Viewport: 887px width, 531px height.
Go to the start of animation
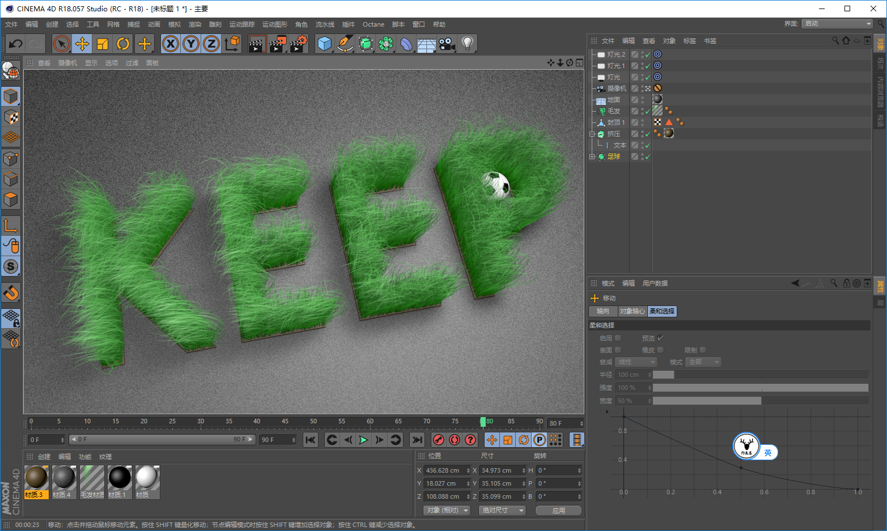point(311,440)
